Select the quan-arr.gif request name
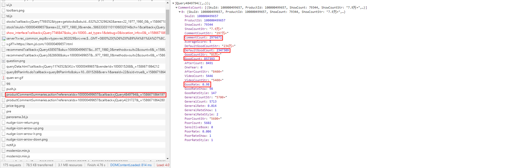This screenshot has width=507, height=168. coord(15,78)
